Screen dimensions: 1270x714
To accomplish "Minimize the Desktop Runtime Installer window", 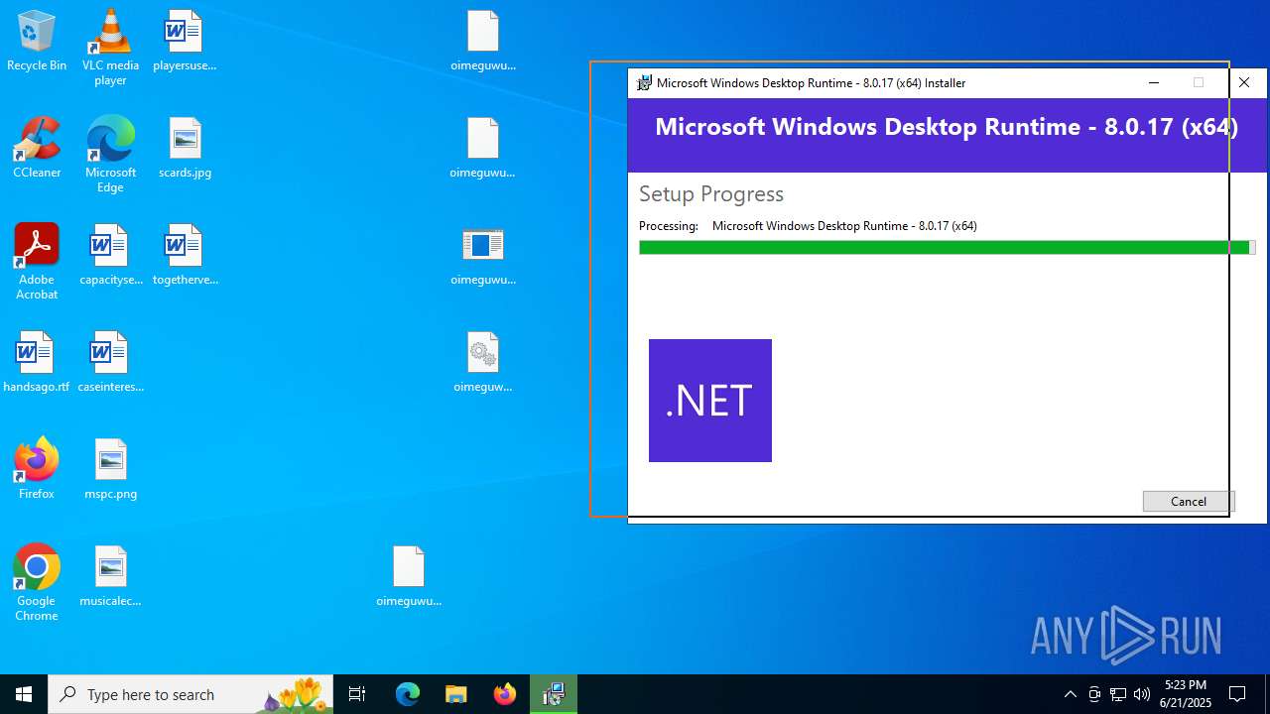I will coord(1154,83).
